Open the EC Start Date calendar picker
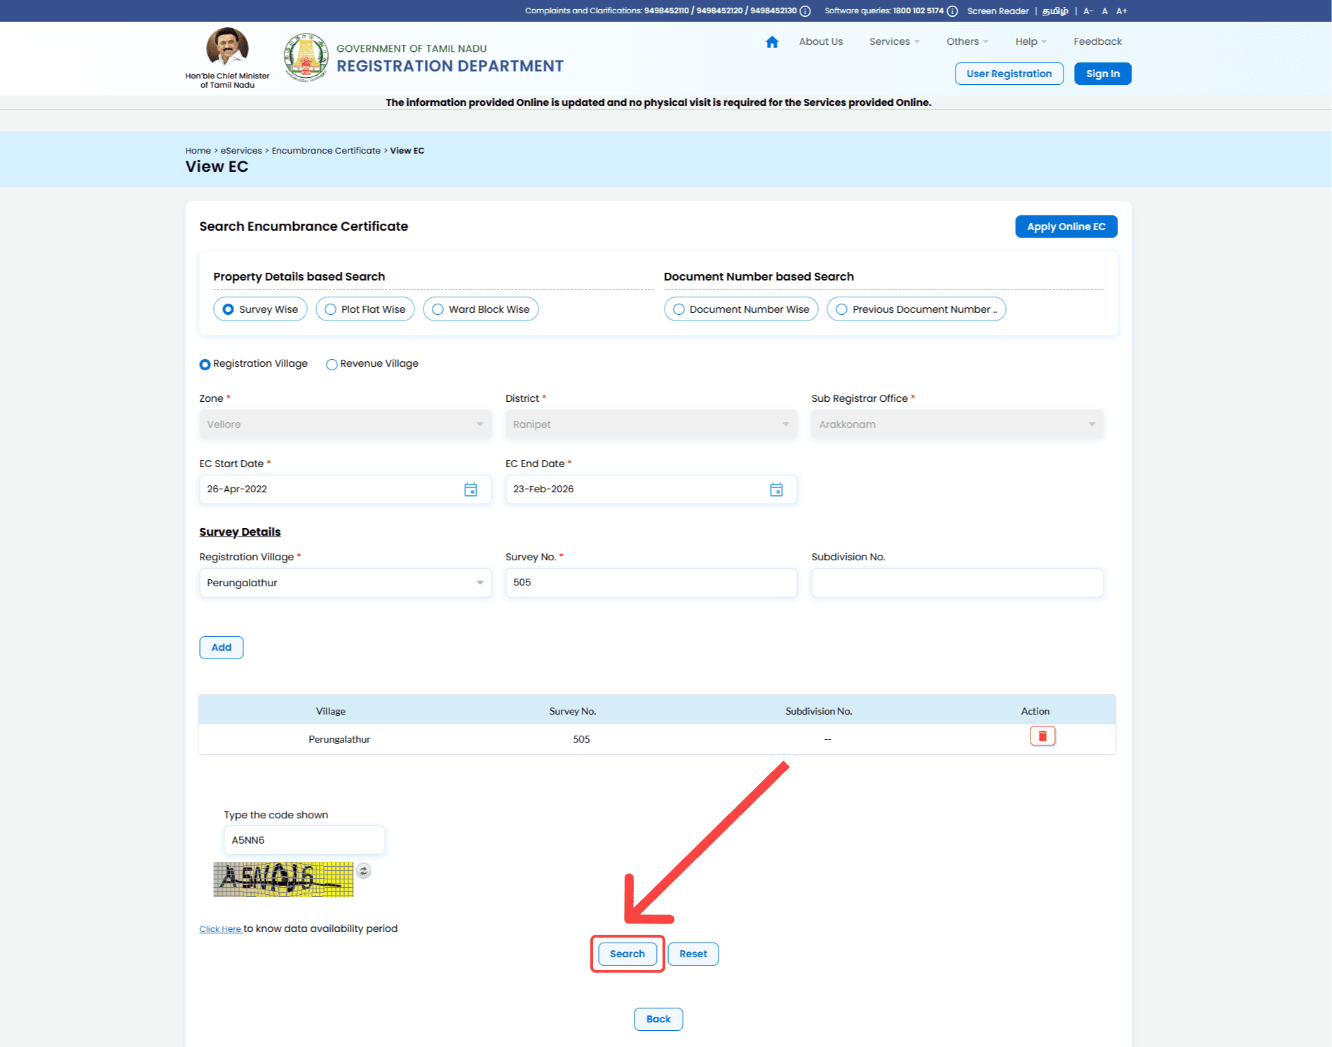The height and width of the screenshot is (1047, 1332). pyautogui.click(x=470, y=489)
